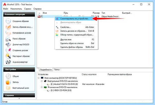Open Виртуальный диск settings link
The width and height of the screenshot is (155, 105).
(x=21, y=88)
